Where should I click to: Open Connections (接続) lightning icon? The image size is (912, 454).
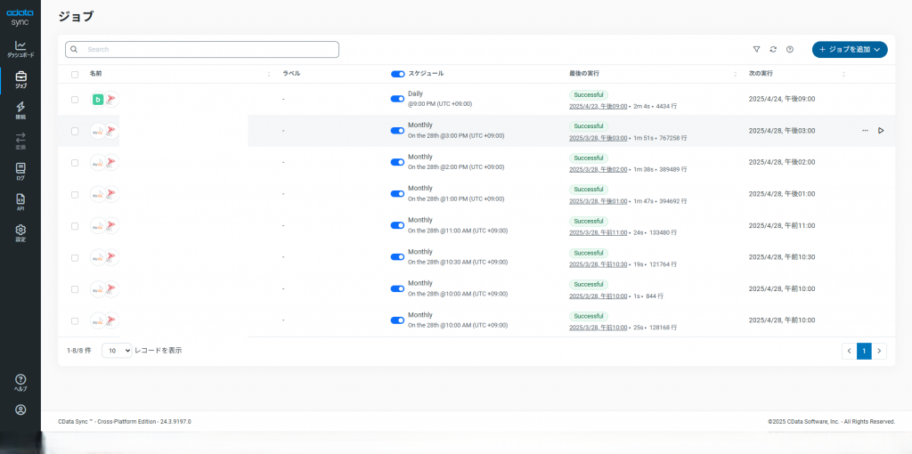coord(20,110)
